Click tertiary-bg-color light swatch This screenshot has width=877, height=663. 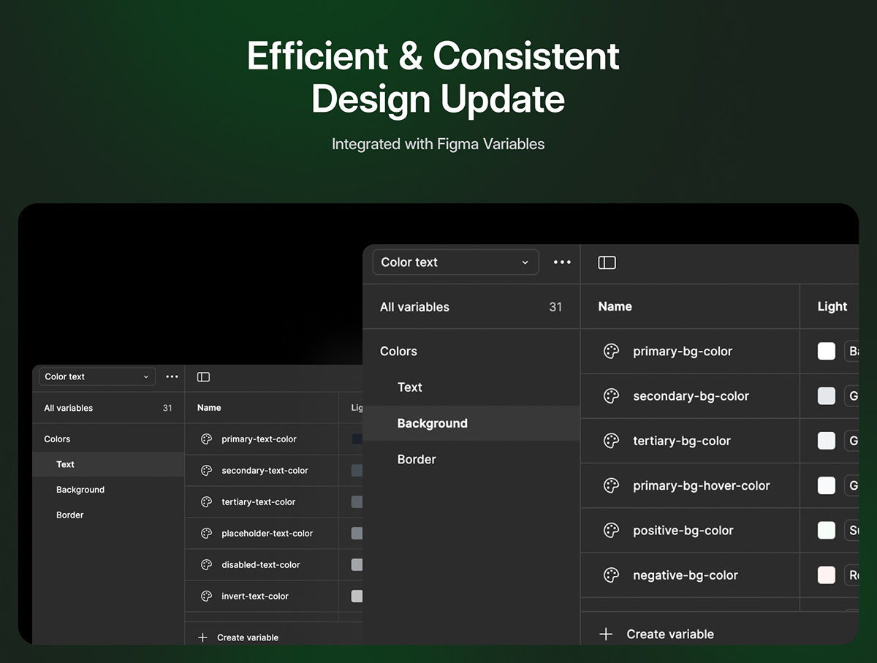click(827, 441)
